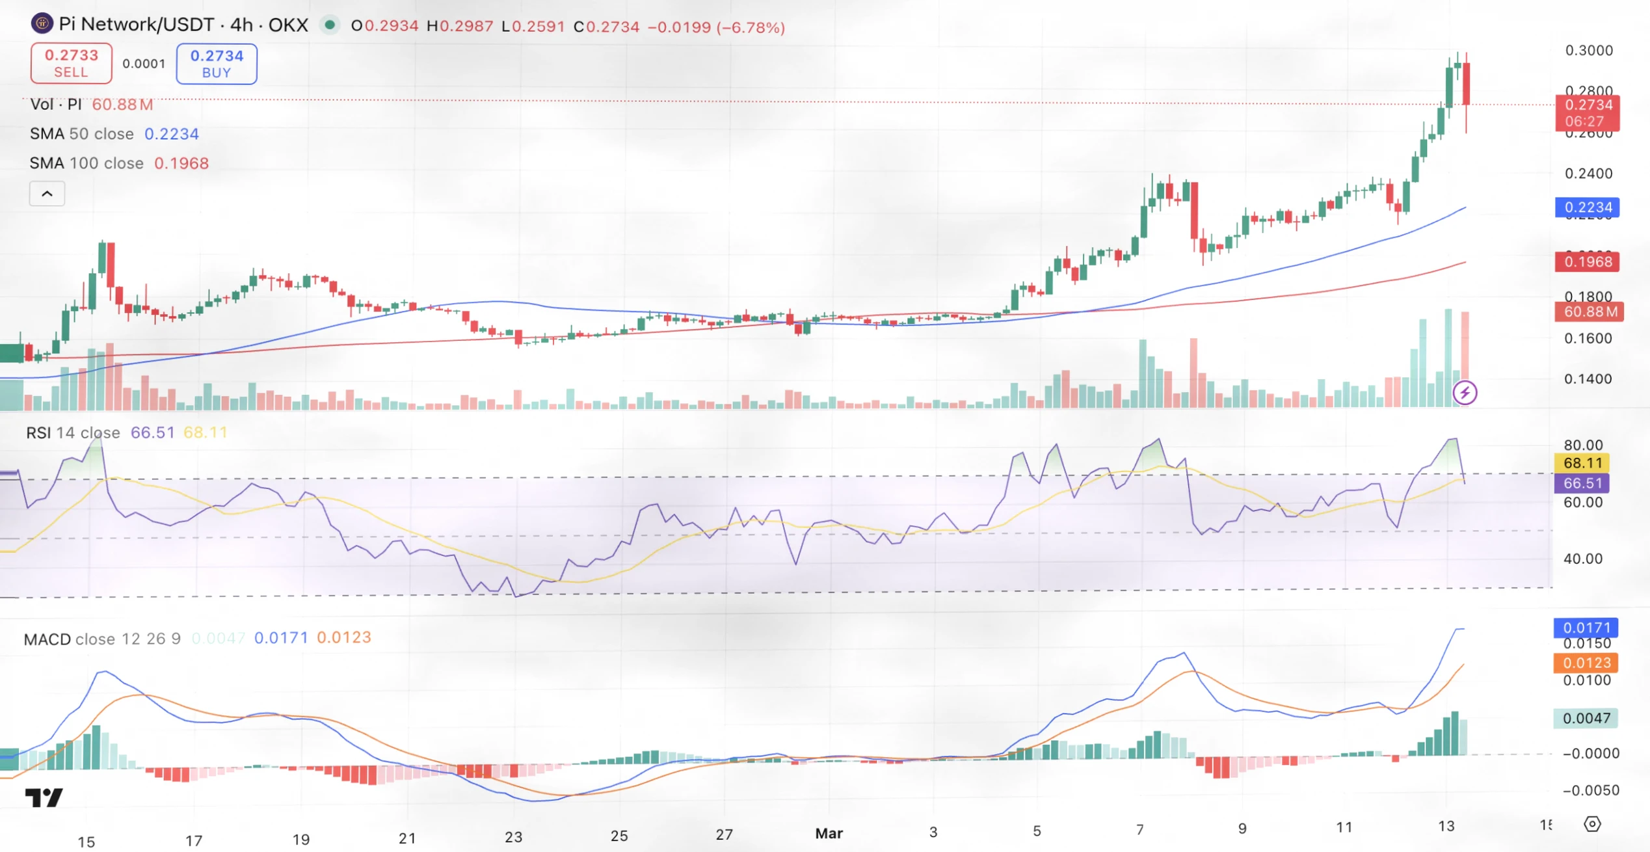Select the RSI 14 close legend title

[x=73, y=433]
